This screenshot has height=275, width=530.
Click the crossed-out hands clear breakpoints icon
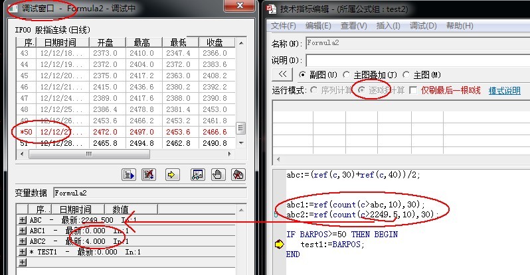(x=238, y=174)
